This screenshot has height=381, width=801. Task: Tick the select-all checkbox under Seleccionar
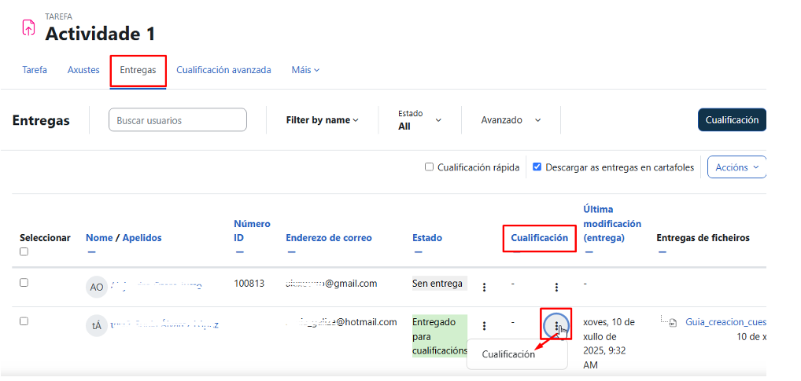(x=24, y=252)
